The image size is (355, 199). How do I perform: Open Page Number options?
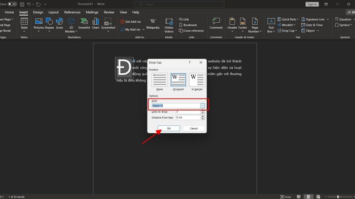(255, 25)
